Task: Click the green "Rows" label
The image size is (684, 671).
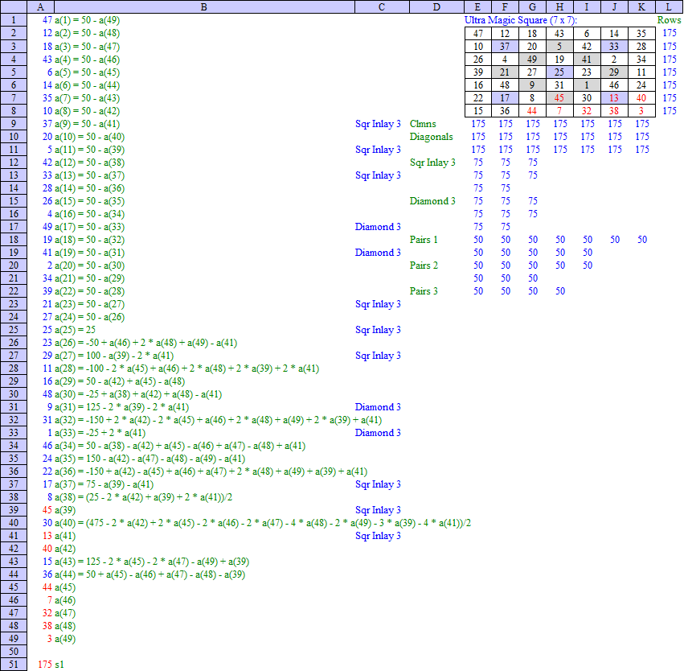Action: click(669, 20)
